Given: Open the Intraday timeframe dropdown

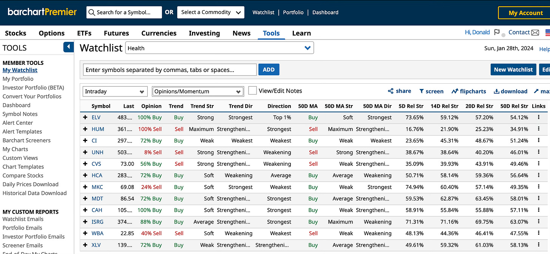Looking at the screenshot, I should pos(115,91).
